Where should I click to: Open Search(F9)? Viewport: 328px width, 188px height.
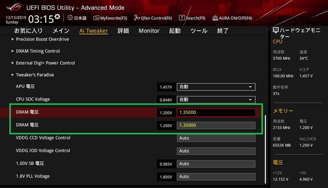pyautogui.click(x=196, y=18)
